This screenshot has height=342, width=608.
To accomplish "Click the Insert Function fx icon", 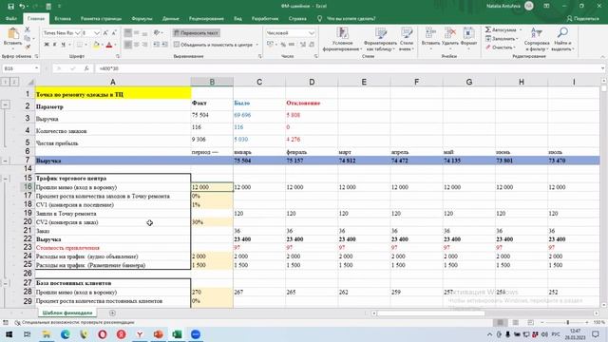I will (x=86, y=68).
